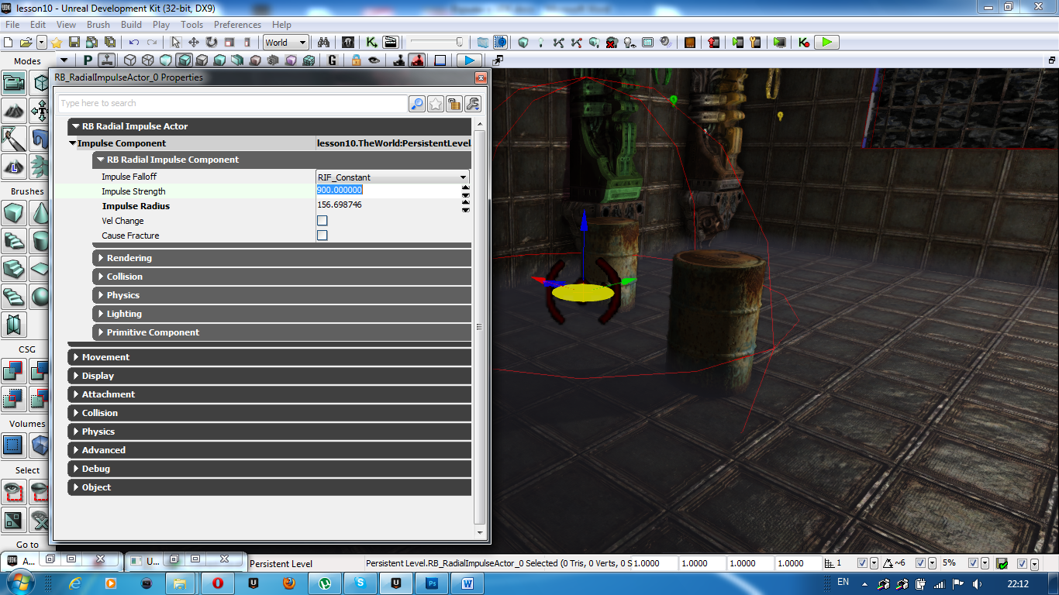Open Skype from the Windows taskbar
Viewport: 1059px width, 595px height.
tap(360, 583)
